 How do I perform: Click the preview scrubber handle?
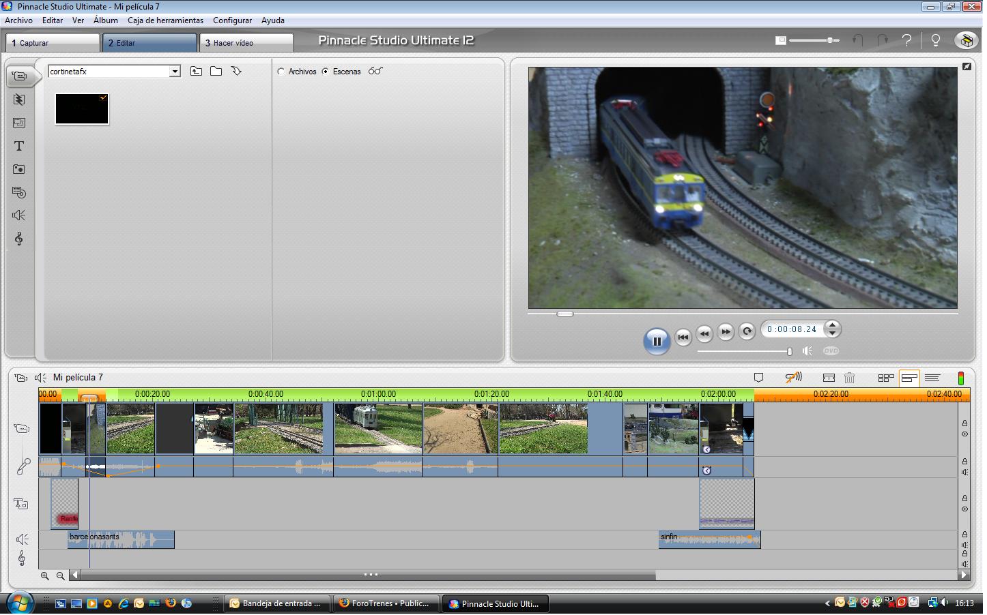pos(564,314)
